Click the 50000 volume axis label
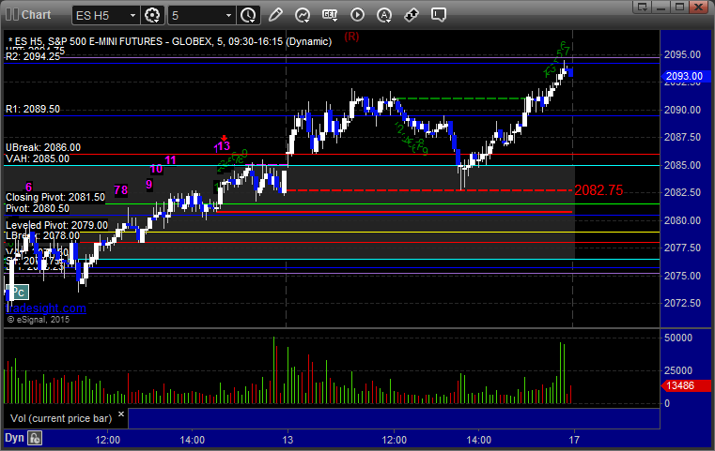This screenshot has height=451, width=715. (x=678, y=338)
